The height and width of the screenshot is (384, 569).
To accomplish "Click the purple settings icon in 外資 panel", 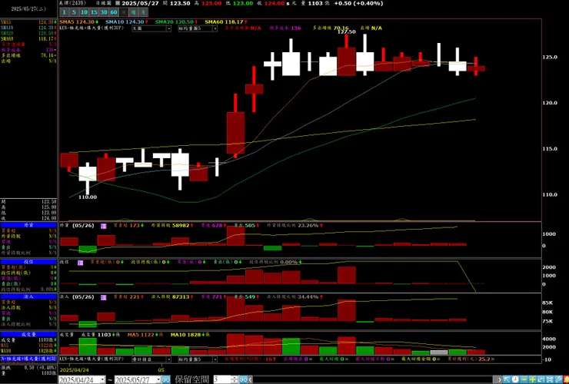I will click(x=104, y=226).
